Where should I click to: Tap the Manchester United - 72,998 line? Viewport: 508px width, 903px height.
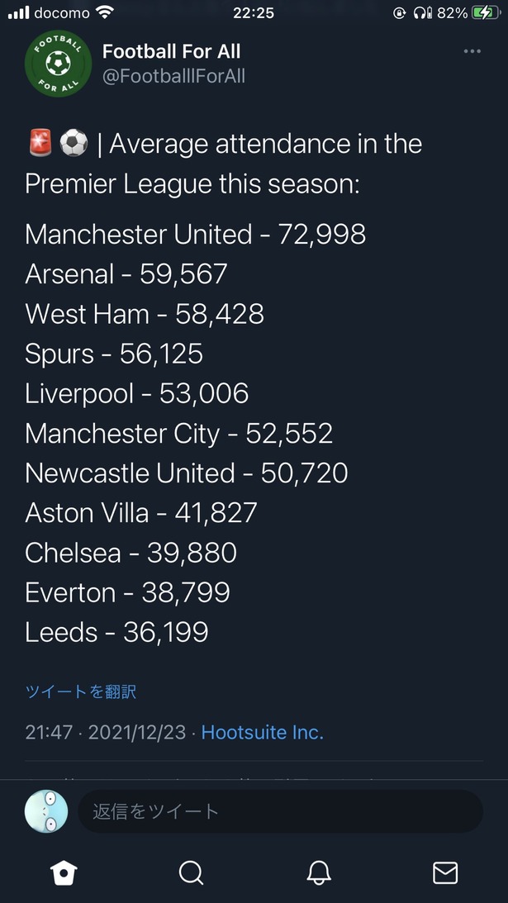195,234
